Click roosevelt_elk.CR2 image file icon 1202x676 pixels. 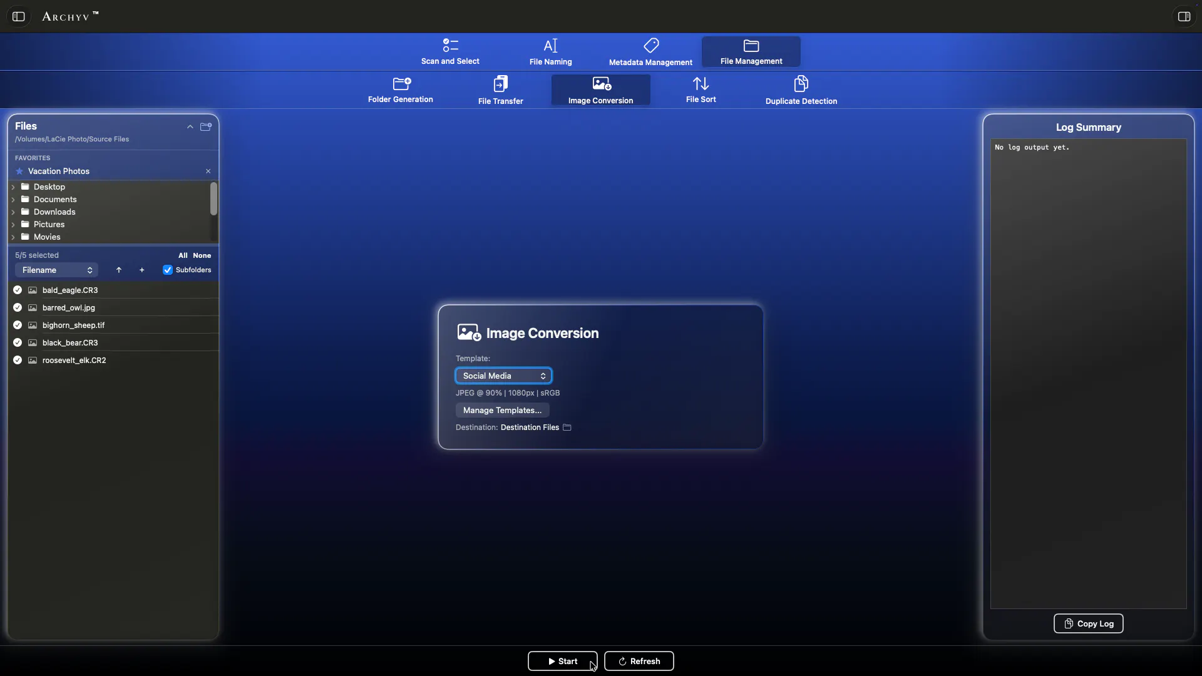tap(33, 361)
